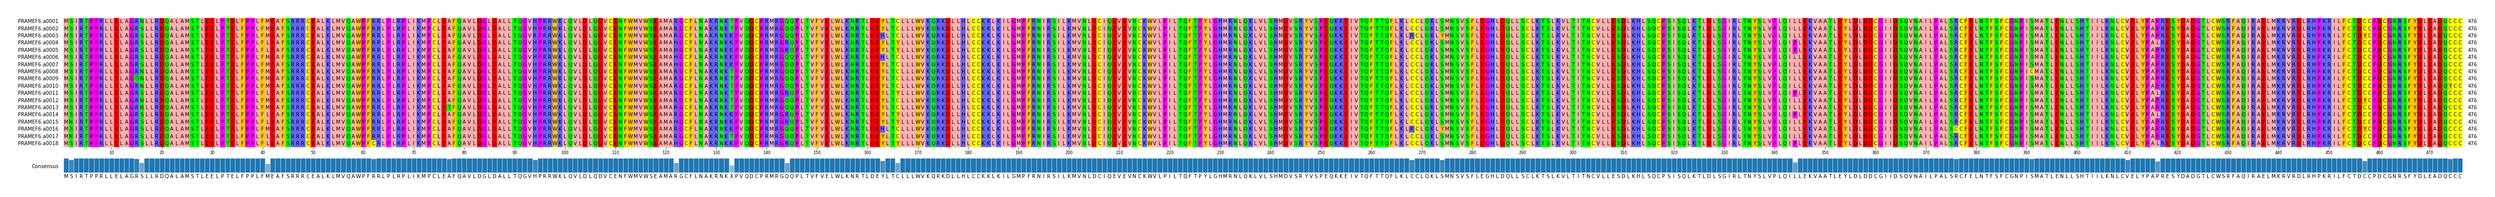Click position tick label 80 on ruler
Viewport: 2495px width, 197px height.
464,153
